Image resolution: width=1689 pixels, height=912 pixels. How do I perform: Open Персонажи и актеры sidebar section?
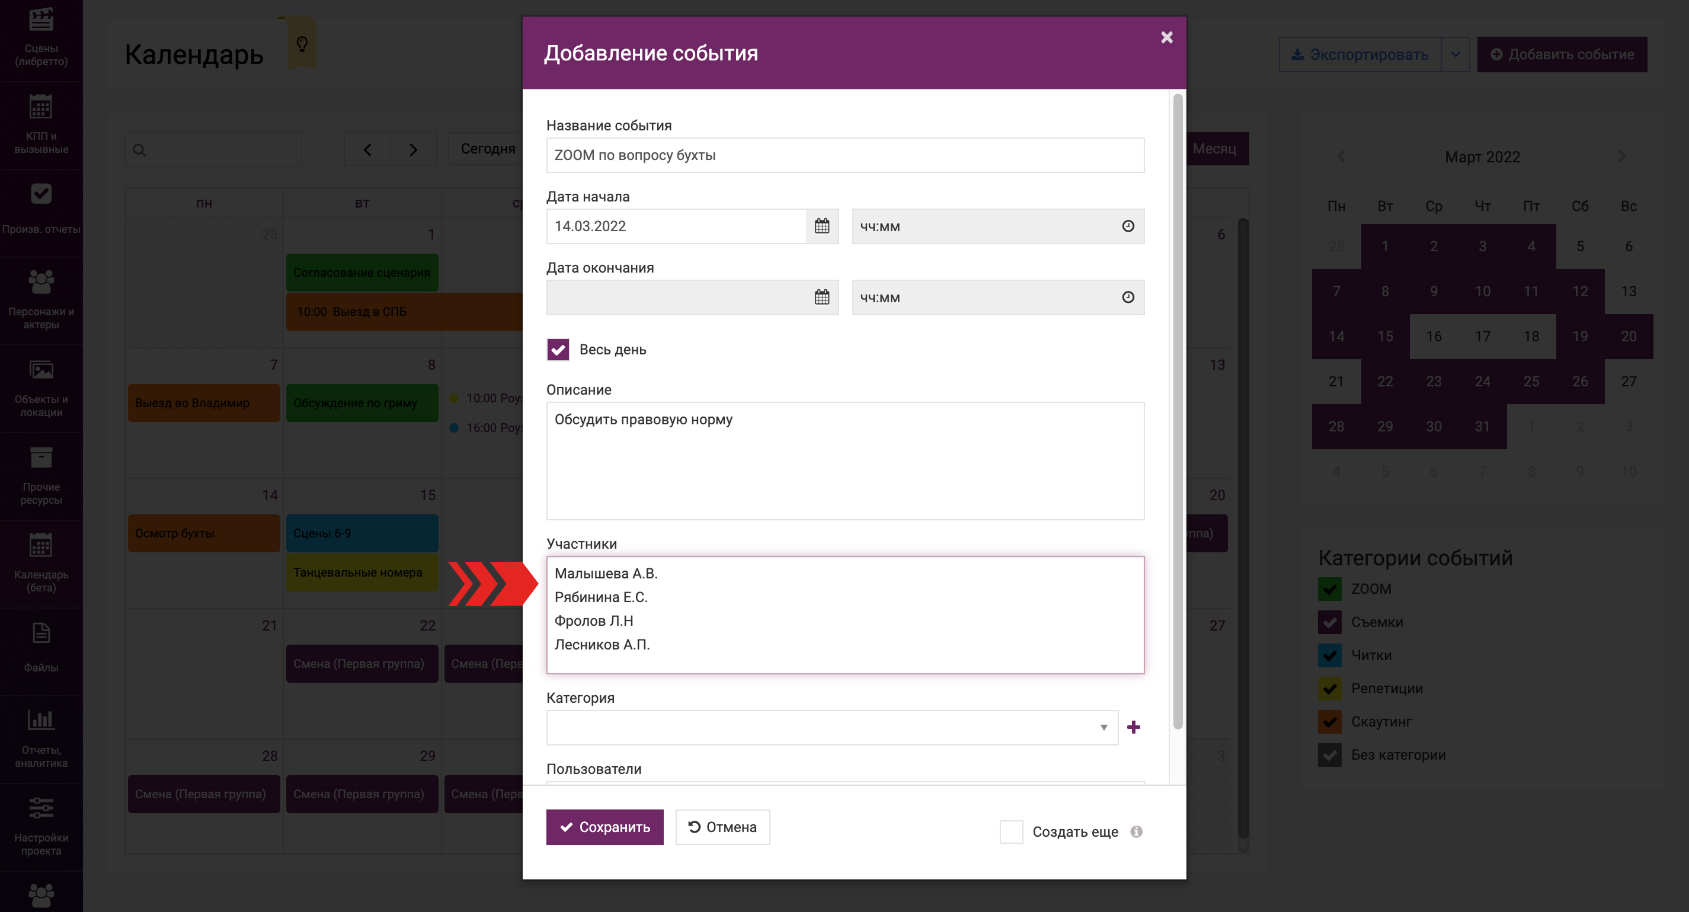tap(41, 301)
